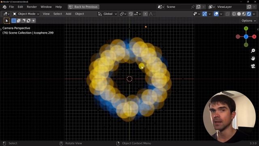Open the Edit menu
The image size is (259, 146).
coord(20,7)
